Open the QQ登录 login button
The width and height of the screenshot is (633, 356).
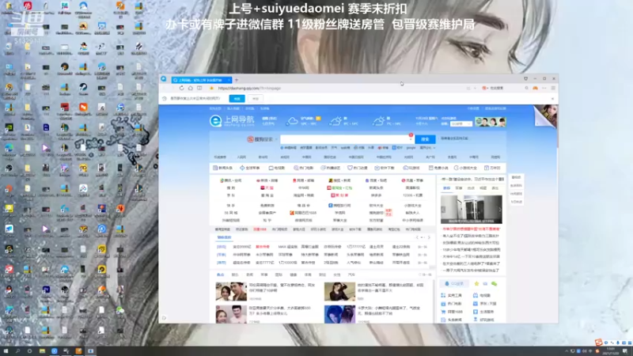tap(454, 284)
